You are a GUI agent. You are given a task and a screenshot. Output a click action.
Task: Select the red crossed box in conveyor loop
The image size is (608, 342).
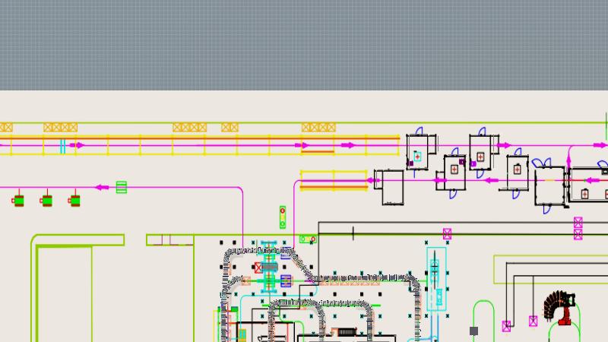259,268
